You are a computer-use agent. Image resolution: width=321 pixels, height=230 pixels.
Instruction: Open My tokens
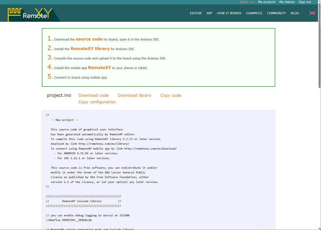(x=287, y=2)
